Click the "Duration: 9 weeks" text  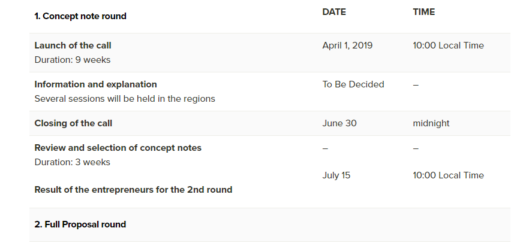coord(73,60)
